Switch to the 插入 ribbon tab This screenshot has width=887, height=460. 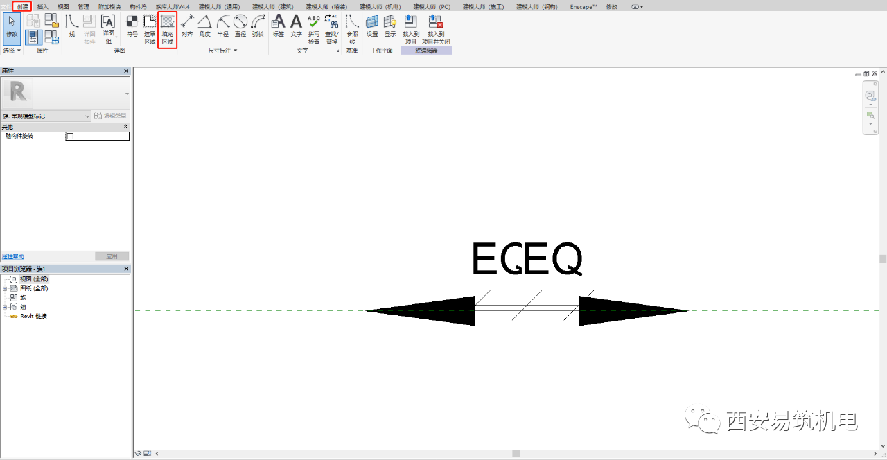pos(43,6)
